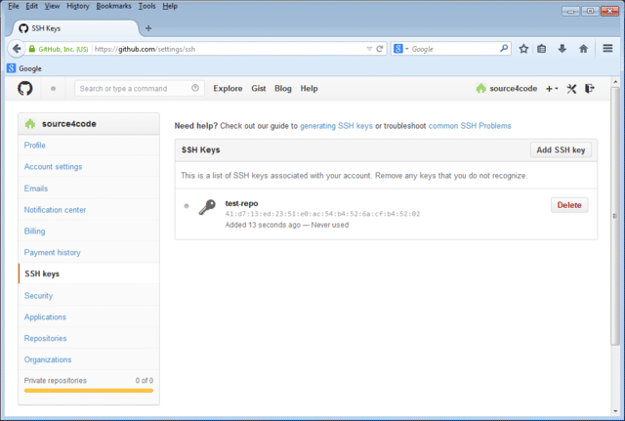
Task: Click the vertical page scrollbar thumb
Action: pyautogui.click(x=615, y=216)
